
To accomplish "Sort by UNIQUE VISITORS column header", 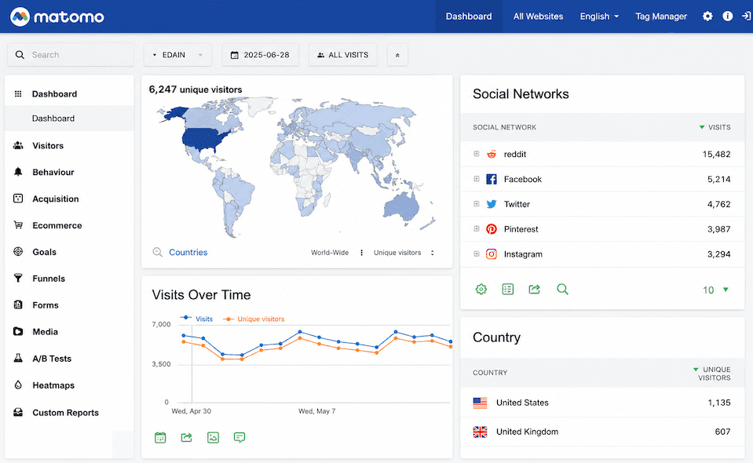I will point(711,374).
